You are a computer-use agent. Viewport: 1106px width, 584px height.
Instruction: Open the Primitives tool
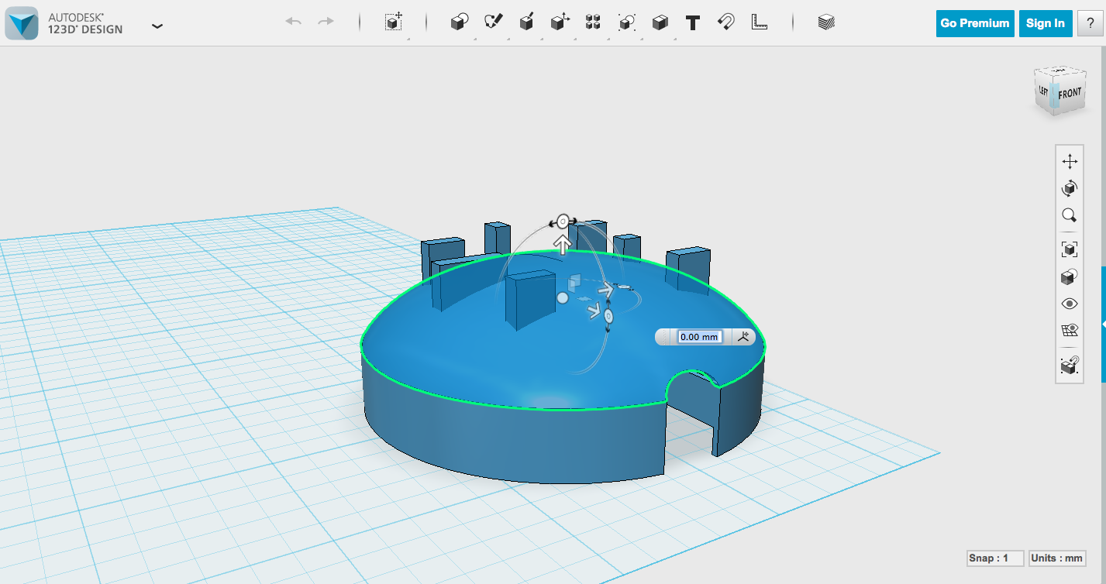pos(459,22)
